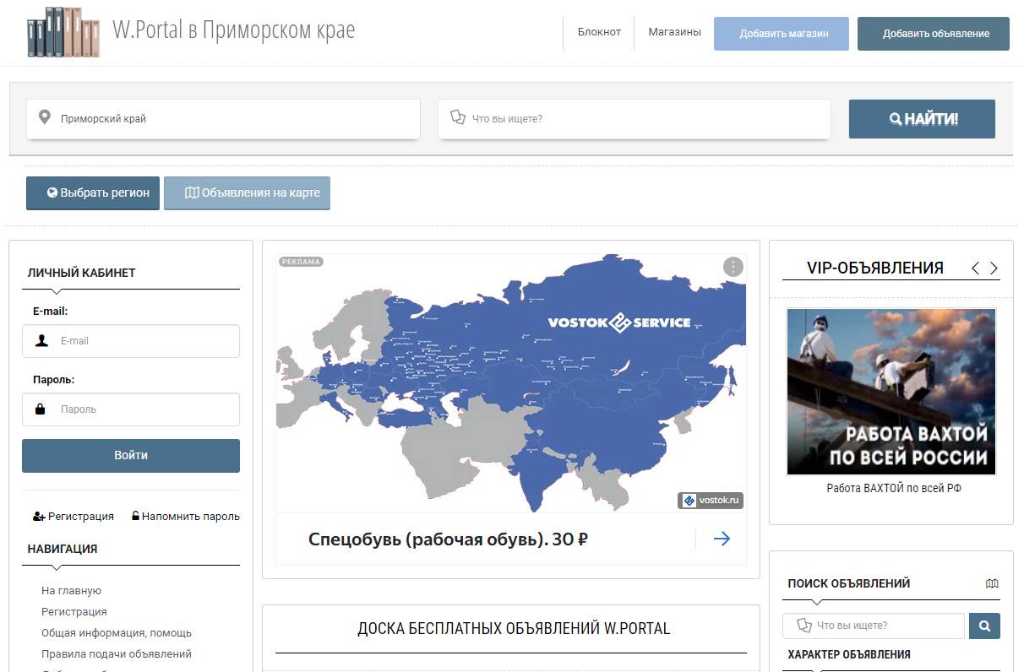Click the Добавить магазин button
This screenshot has width=1024, height=672.
click(x=782, y=34)
